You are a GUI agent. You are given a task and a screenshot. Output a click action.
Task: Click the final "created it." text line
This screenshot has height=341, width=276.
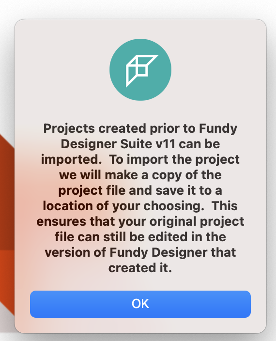tap(140, 268)
